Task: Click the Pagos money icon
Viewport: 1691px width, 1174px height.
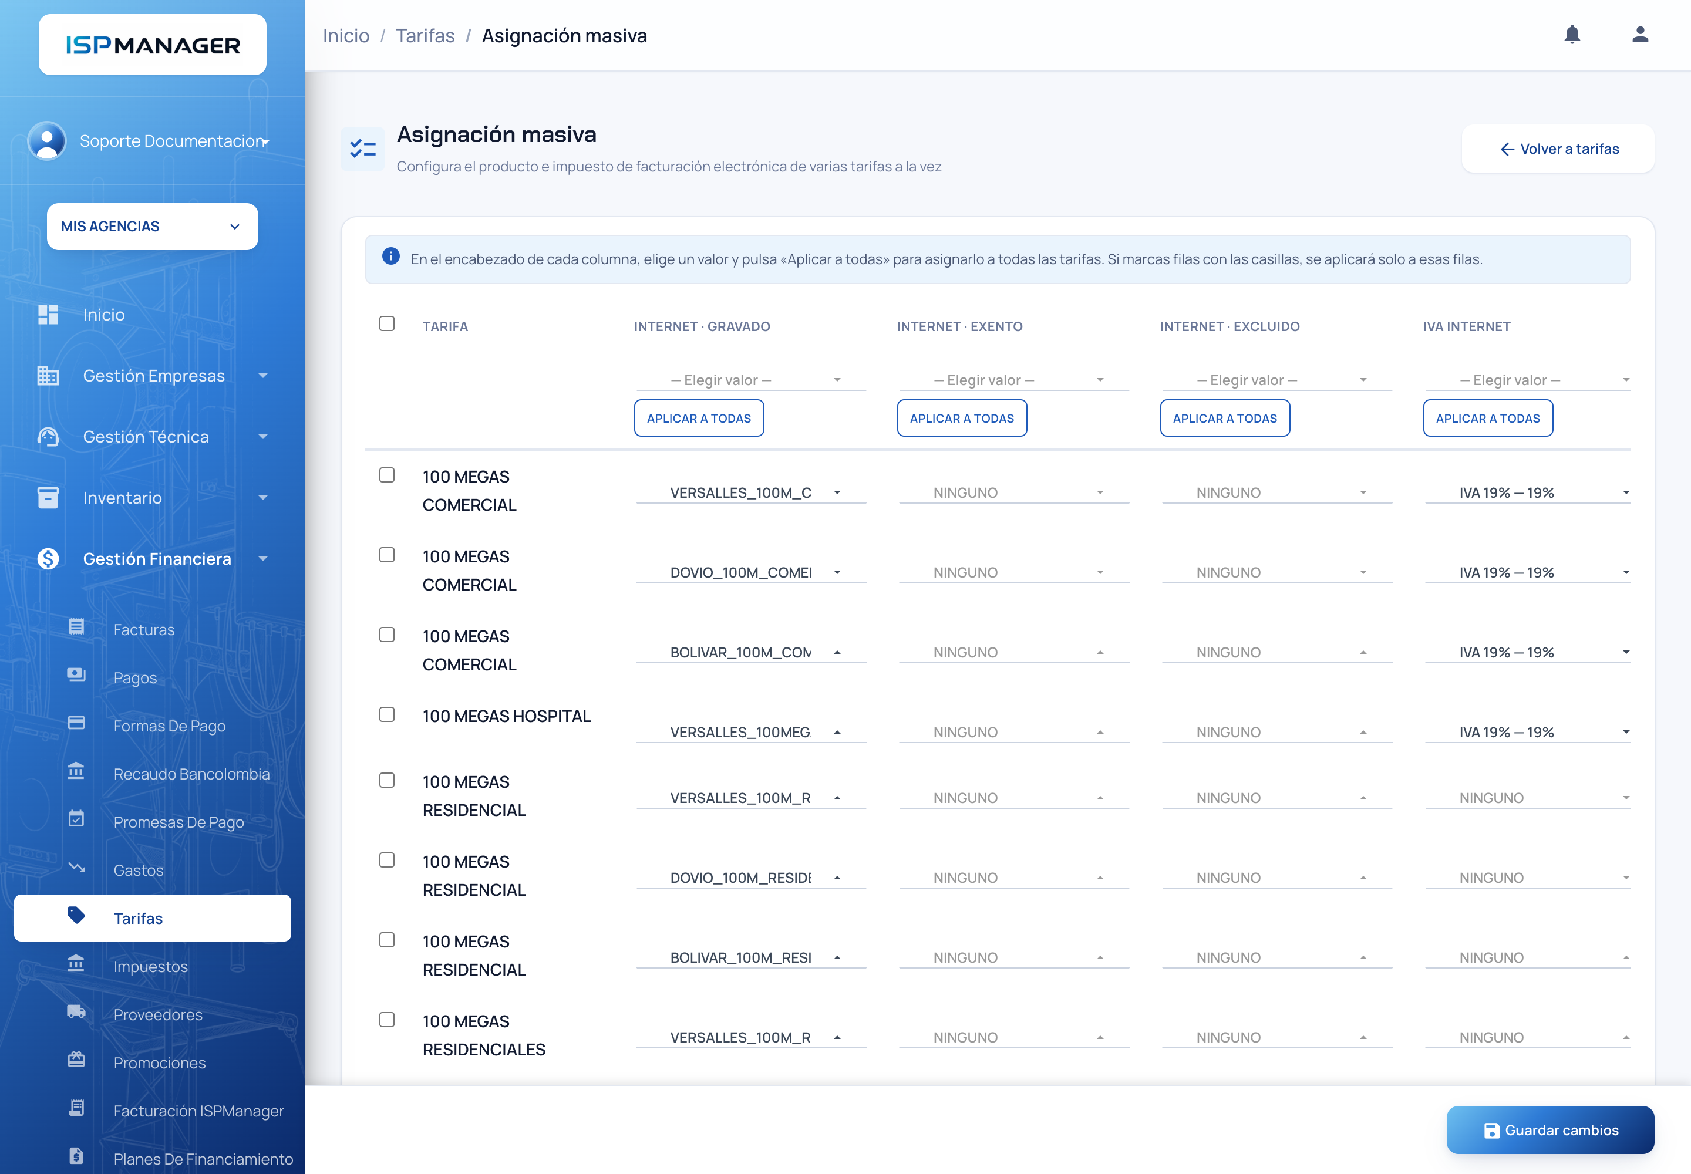Action: pyautogui.click(x=76, y=674)
